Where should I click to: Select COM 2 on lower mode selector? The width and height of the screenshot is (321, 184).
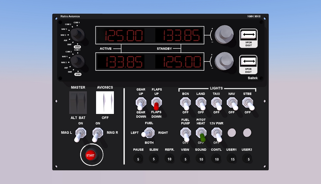click(69, 52)
